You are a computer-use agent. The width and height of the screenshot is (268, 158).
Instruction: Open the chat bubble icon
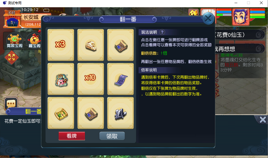pyautogui.click(x=11, y=103)
